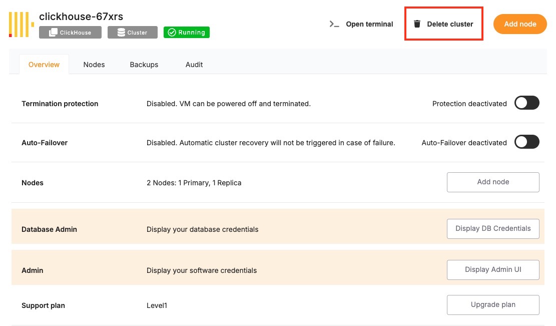Screen dimensions: 556x326
Task: Click the Protection deactivated label
Action: [469, 104]
